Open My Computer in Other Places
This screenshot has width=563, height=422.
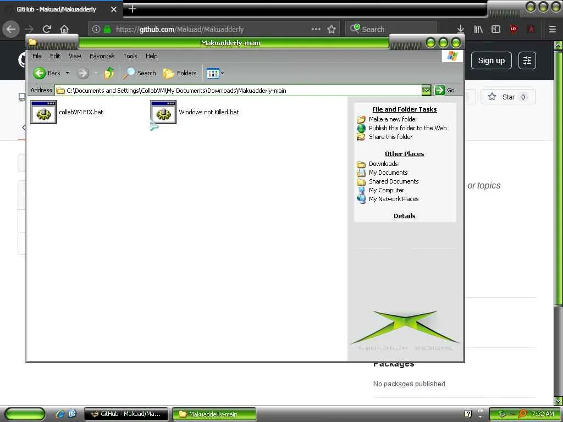387,190
